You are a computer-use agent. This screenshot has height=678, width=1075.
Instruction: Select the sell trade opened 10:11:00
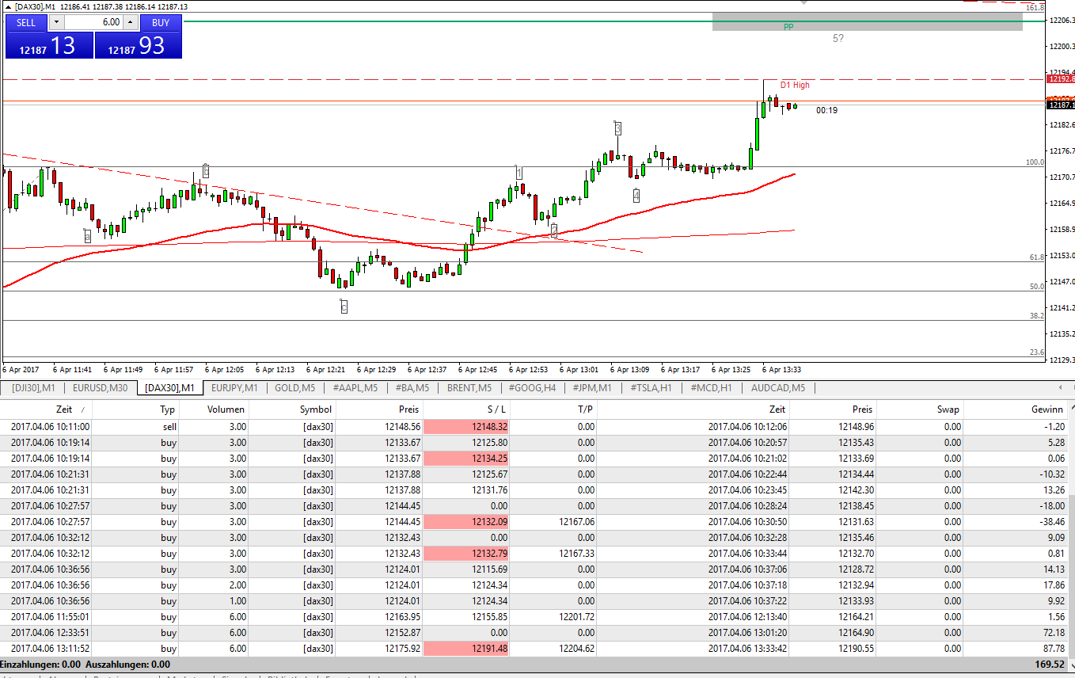(x=534, y=426)
